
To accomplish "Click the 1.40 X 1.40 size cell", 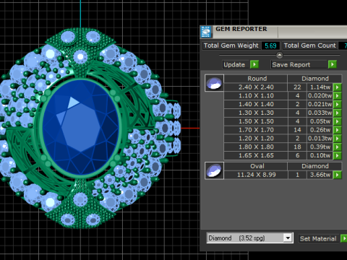I will point(256,104).
